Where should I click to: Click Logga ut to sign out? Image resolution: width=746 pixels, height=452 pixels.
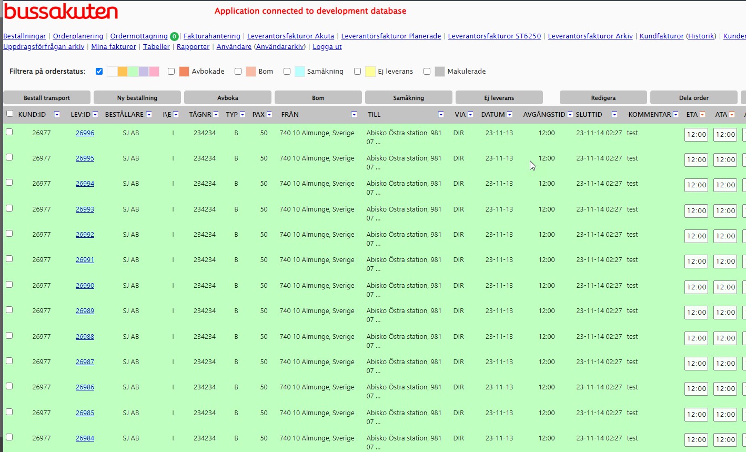[327, 47]
